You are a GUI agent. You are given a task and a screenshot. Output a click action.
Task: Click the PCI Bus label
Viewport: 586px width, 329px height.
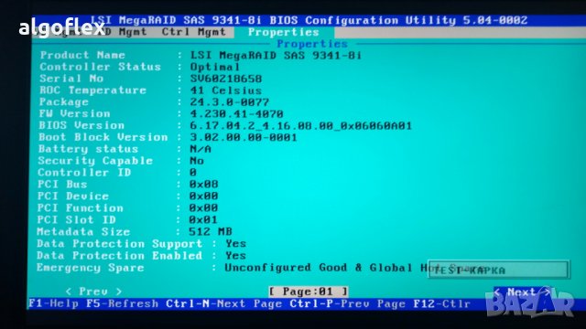pyautogui.click(x=62, y=185)
